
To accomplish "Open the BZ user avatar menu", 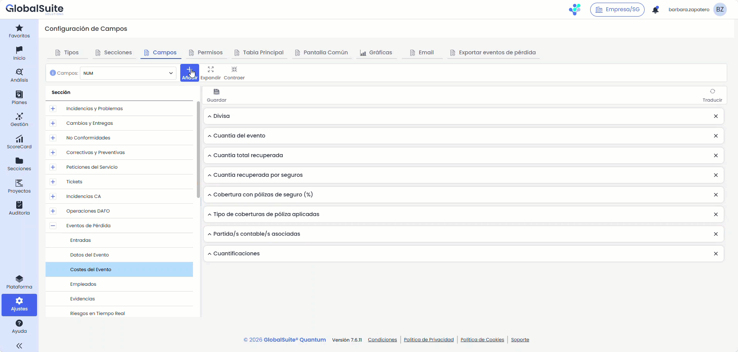I will coord(720,10).
